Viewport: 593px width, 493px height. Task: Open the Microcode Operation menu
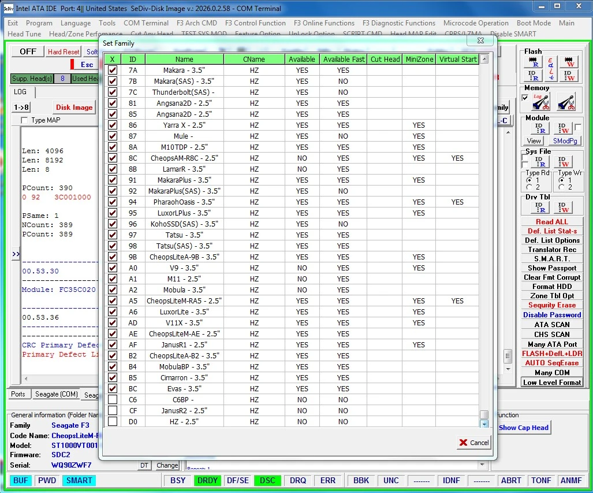(476, 23)
